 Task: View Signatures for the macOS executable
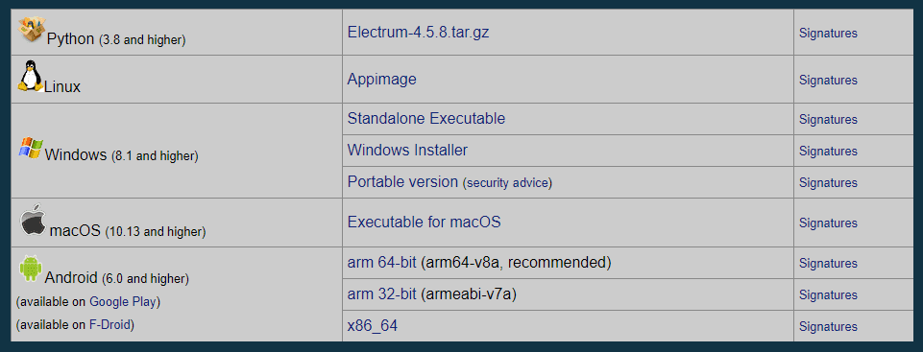pos(828,223)
